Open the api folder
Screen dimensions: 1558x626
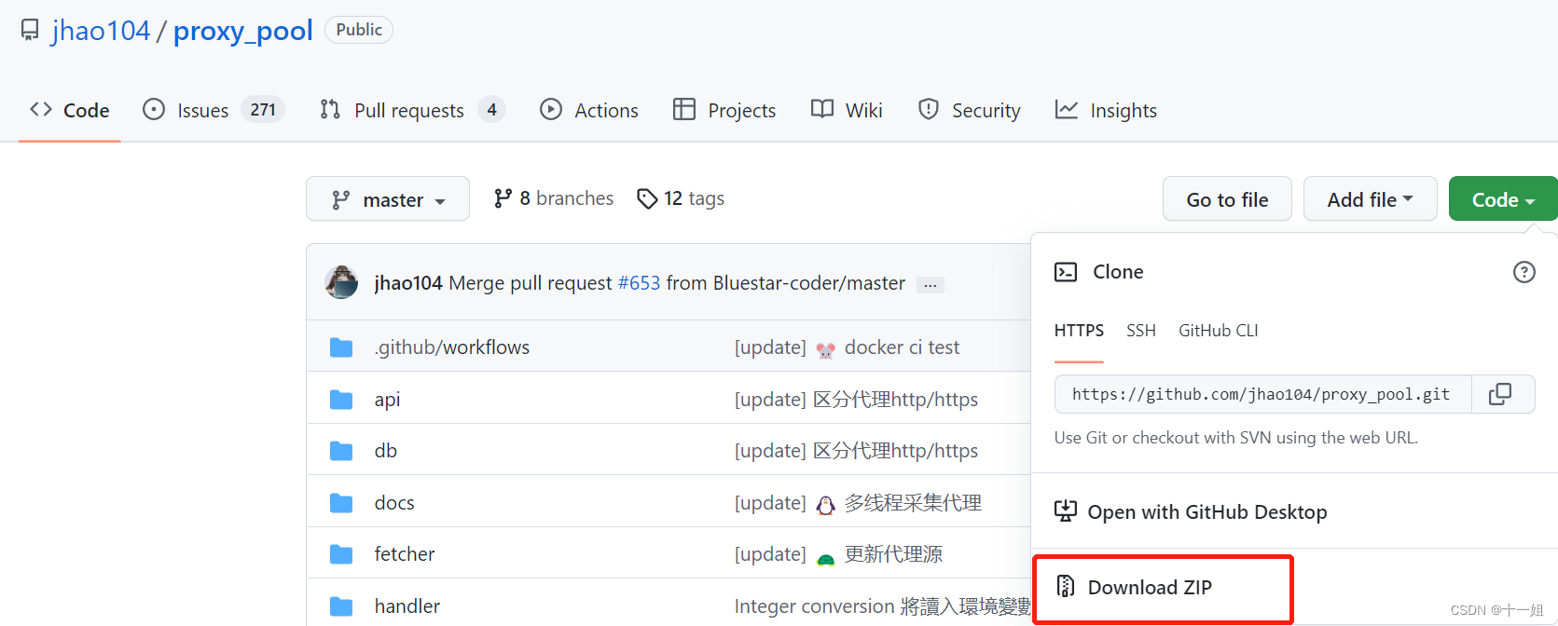tap(387, 400)
